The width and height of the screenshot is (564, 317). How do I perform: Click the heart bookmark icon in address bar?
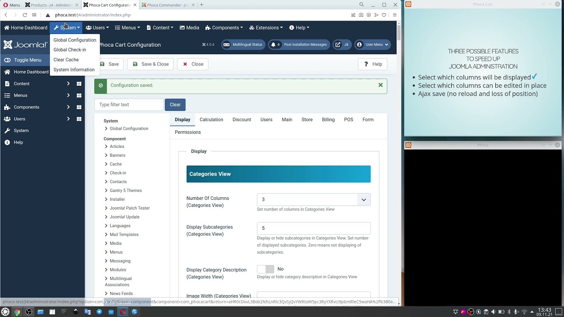384,15
